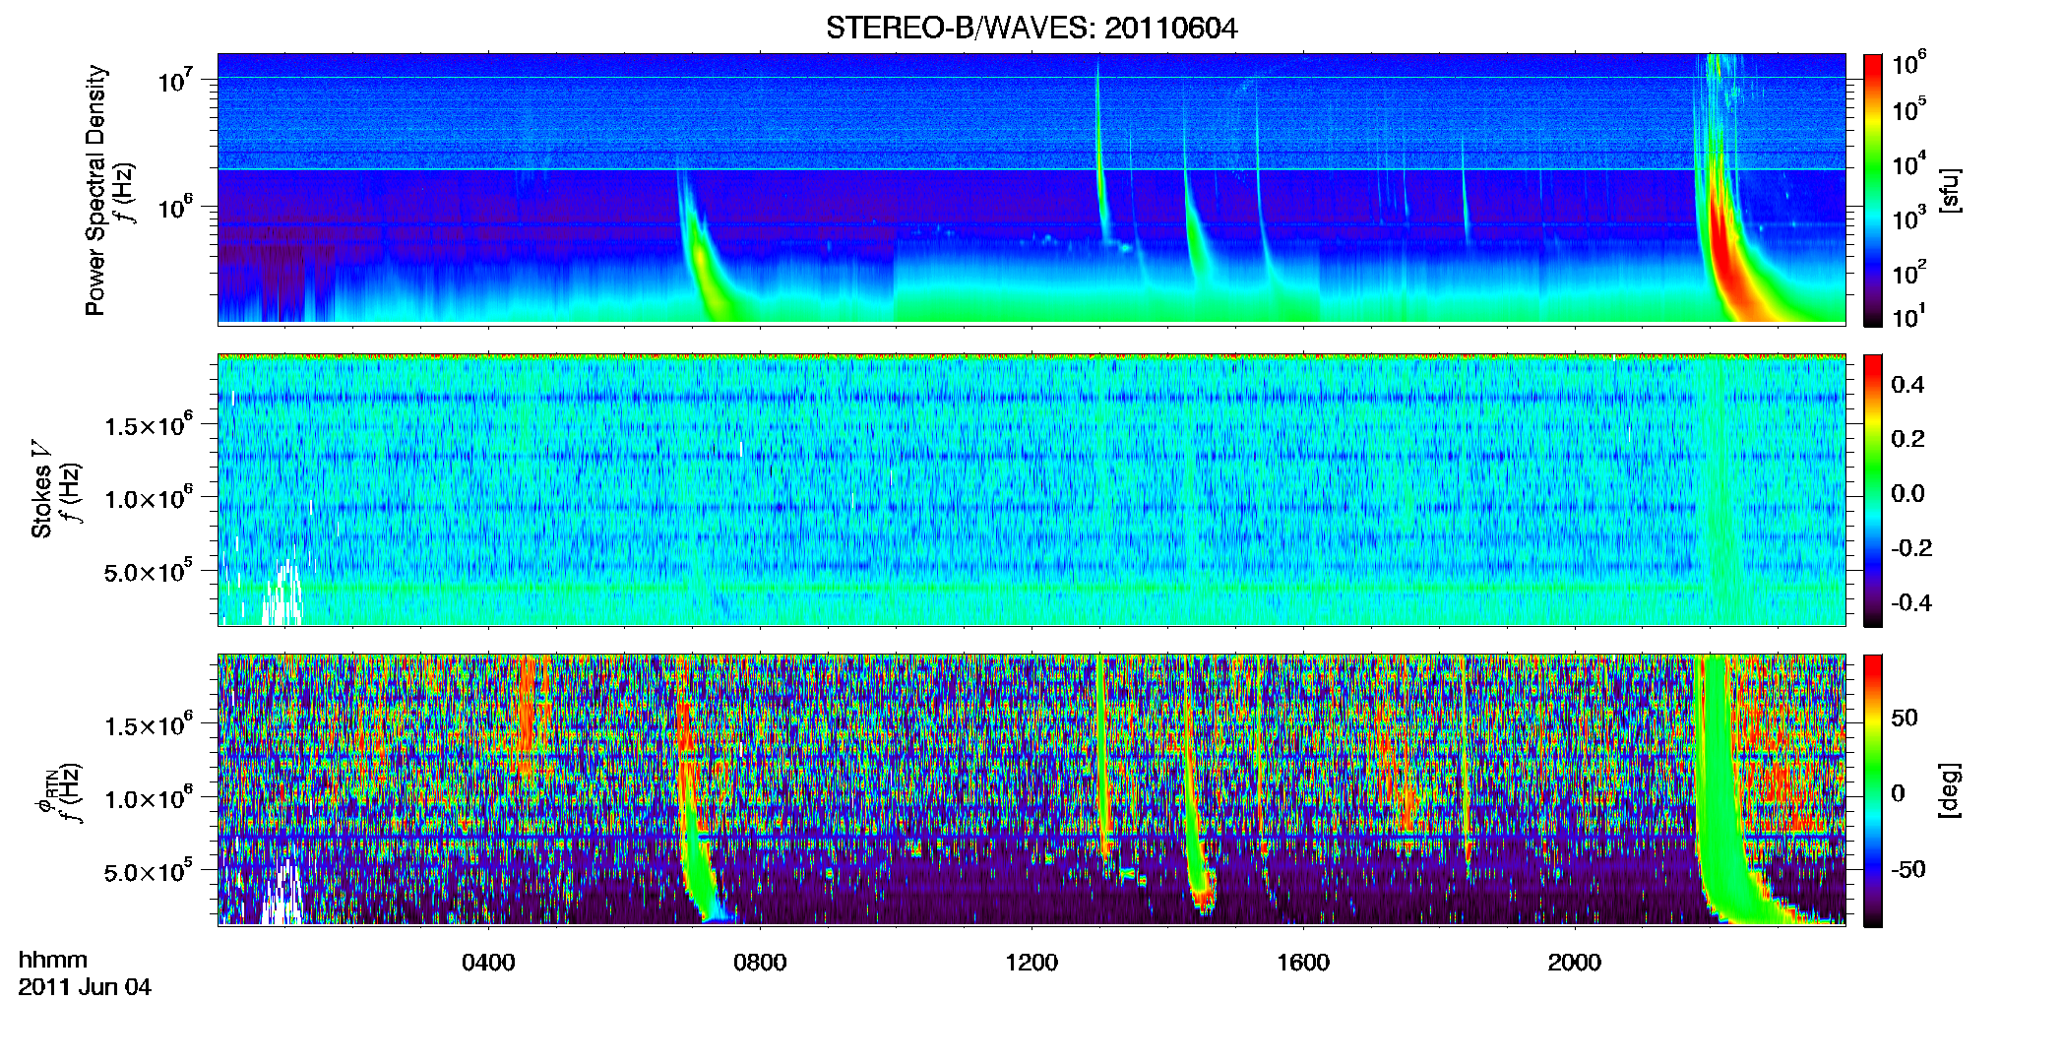Click the -0.4 Stokes colorbar value

[1911, 602]
